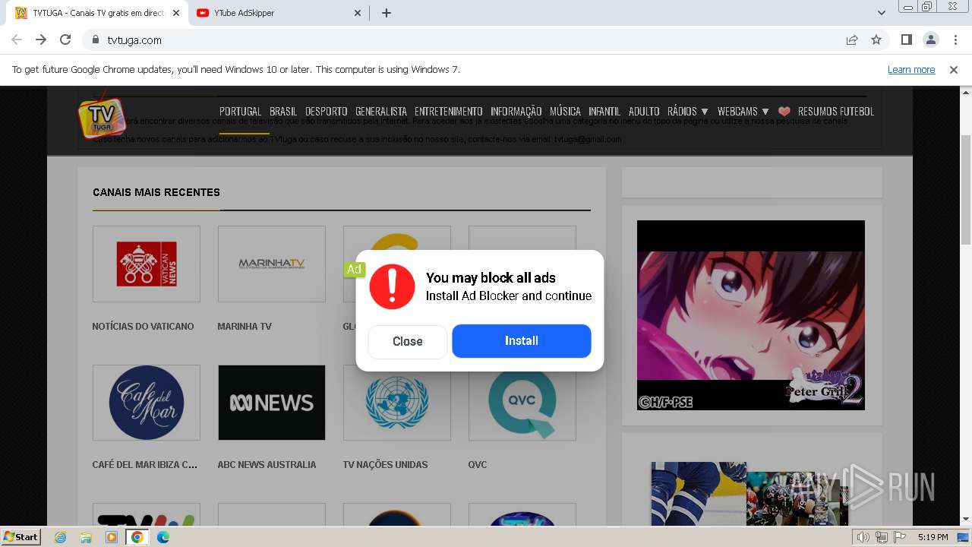Click the anime banner ad image
The image size is (972, 547).
click(x=751, y=315)
